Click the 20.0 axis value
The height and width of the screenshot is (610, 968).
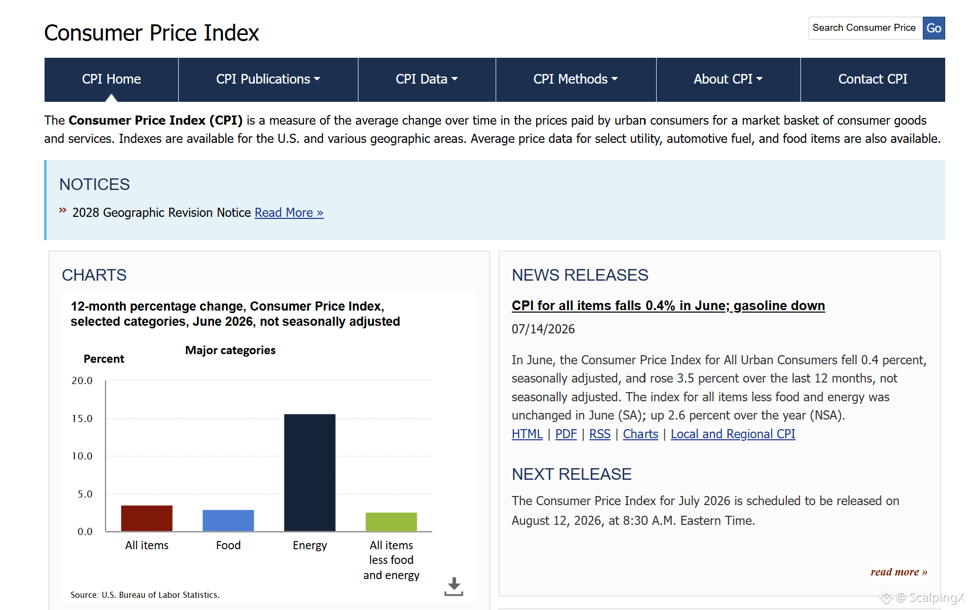(82, 380)
